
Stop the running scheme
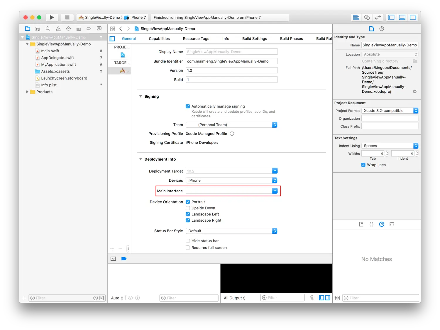coord(67,17)
